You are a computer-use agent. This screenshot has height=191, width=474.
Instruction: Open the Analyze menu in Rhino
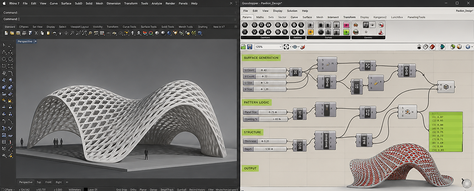pos(156,3)
